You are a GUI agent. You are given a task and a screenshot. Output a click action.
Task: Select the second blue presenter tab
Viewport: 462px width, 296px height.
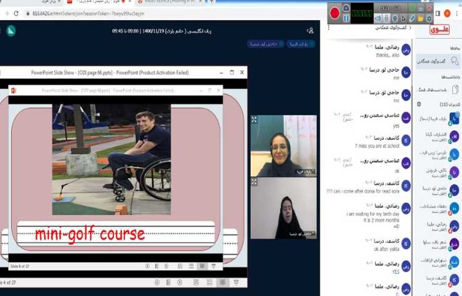265,44
